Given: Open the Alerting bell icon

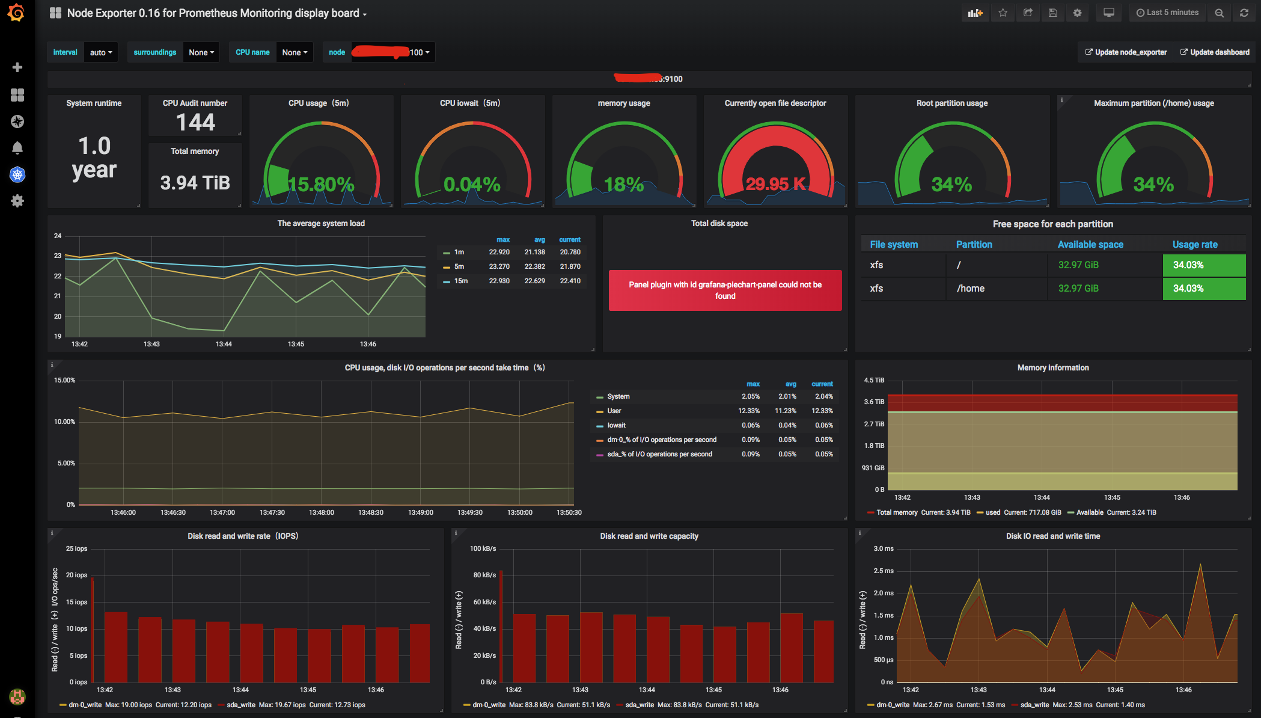Looking at the screenshot, I should tap(17, 148).
